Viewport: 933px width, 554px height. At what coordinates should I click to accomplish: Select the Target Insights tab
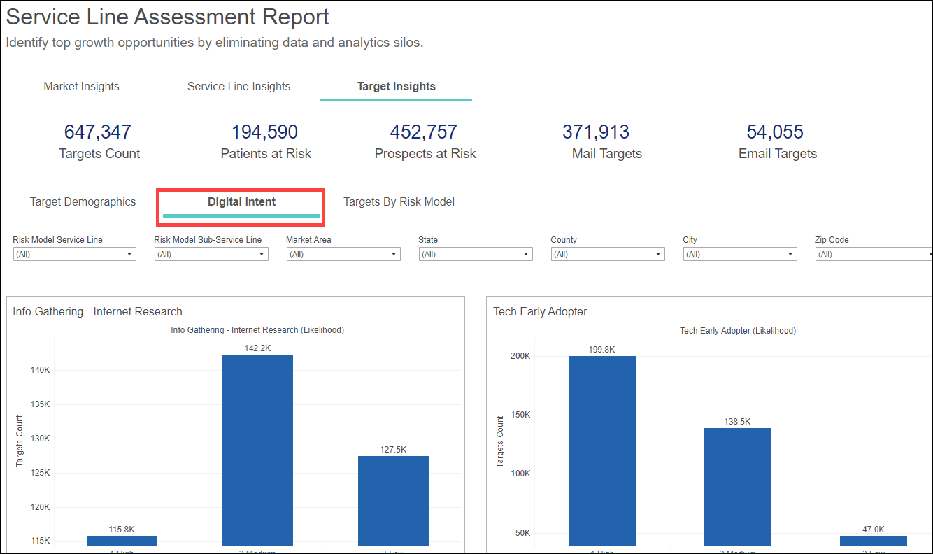tap(396, 87)
